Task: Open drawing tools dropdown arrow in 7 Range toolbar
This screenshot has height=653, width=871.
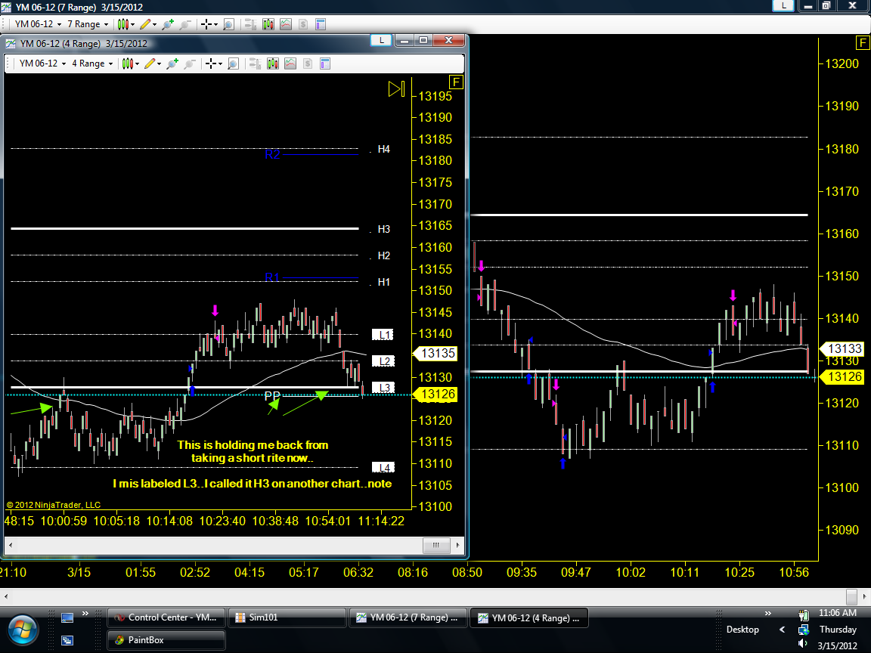Action: pyautogui.click(x=154, y=24)
